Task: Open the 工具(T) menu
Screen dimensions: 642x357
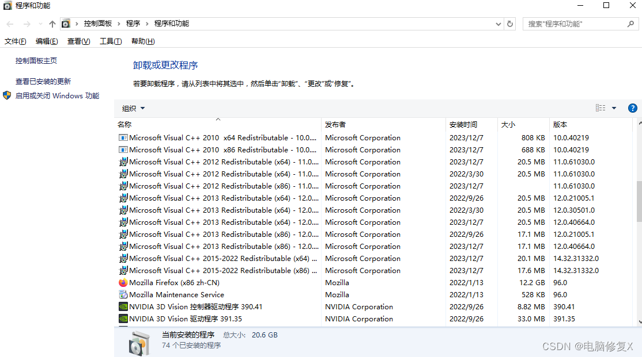Action: point(111,41)
